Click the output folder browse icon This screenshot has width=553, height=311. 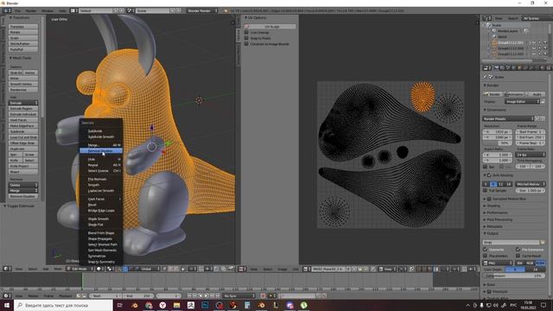(x=543, y=242)
